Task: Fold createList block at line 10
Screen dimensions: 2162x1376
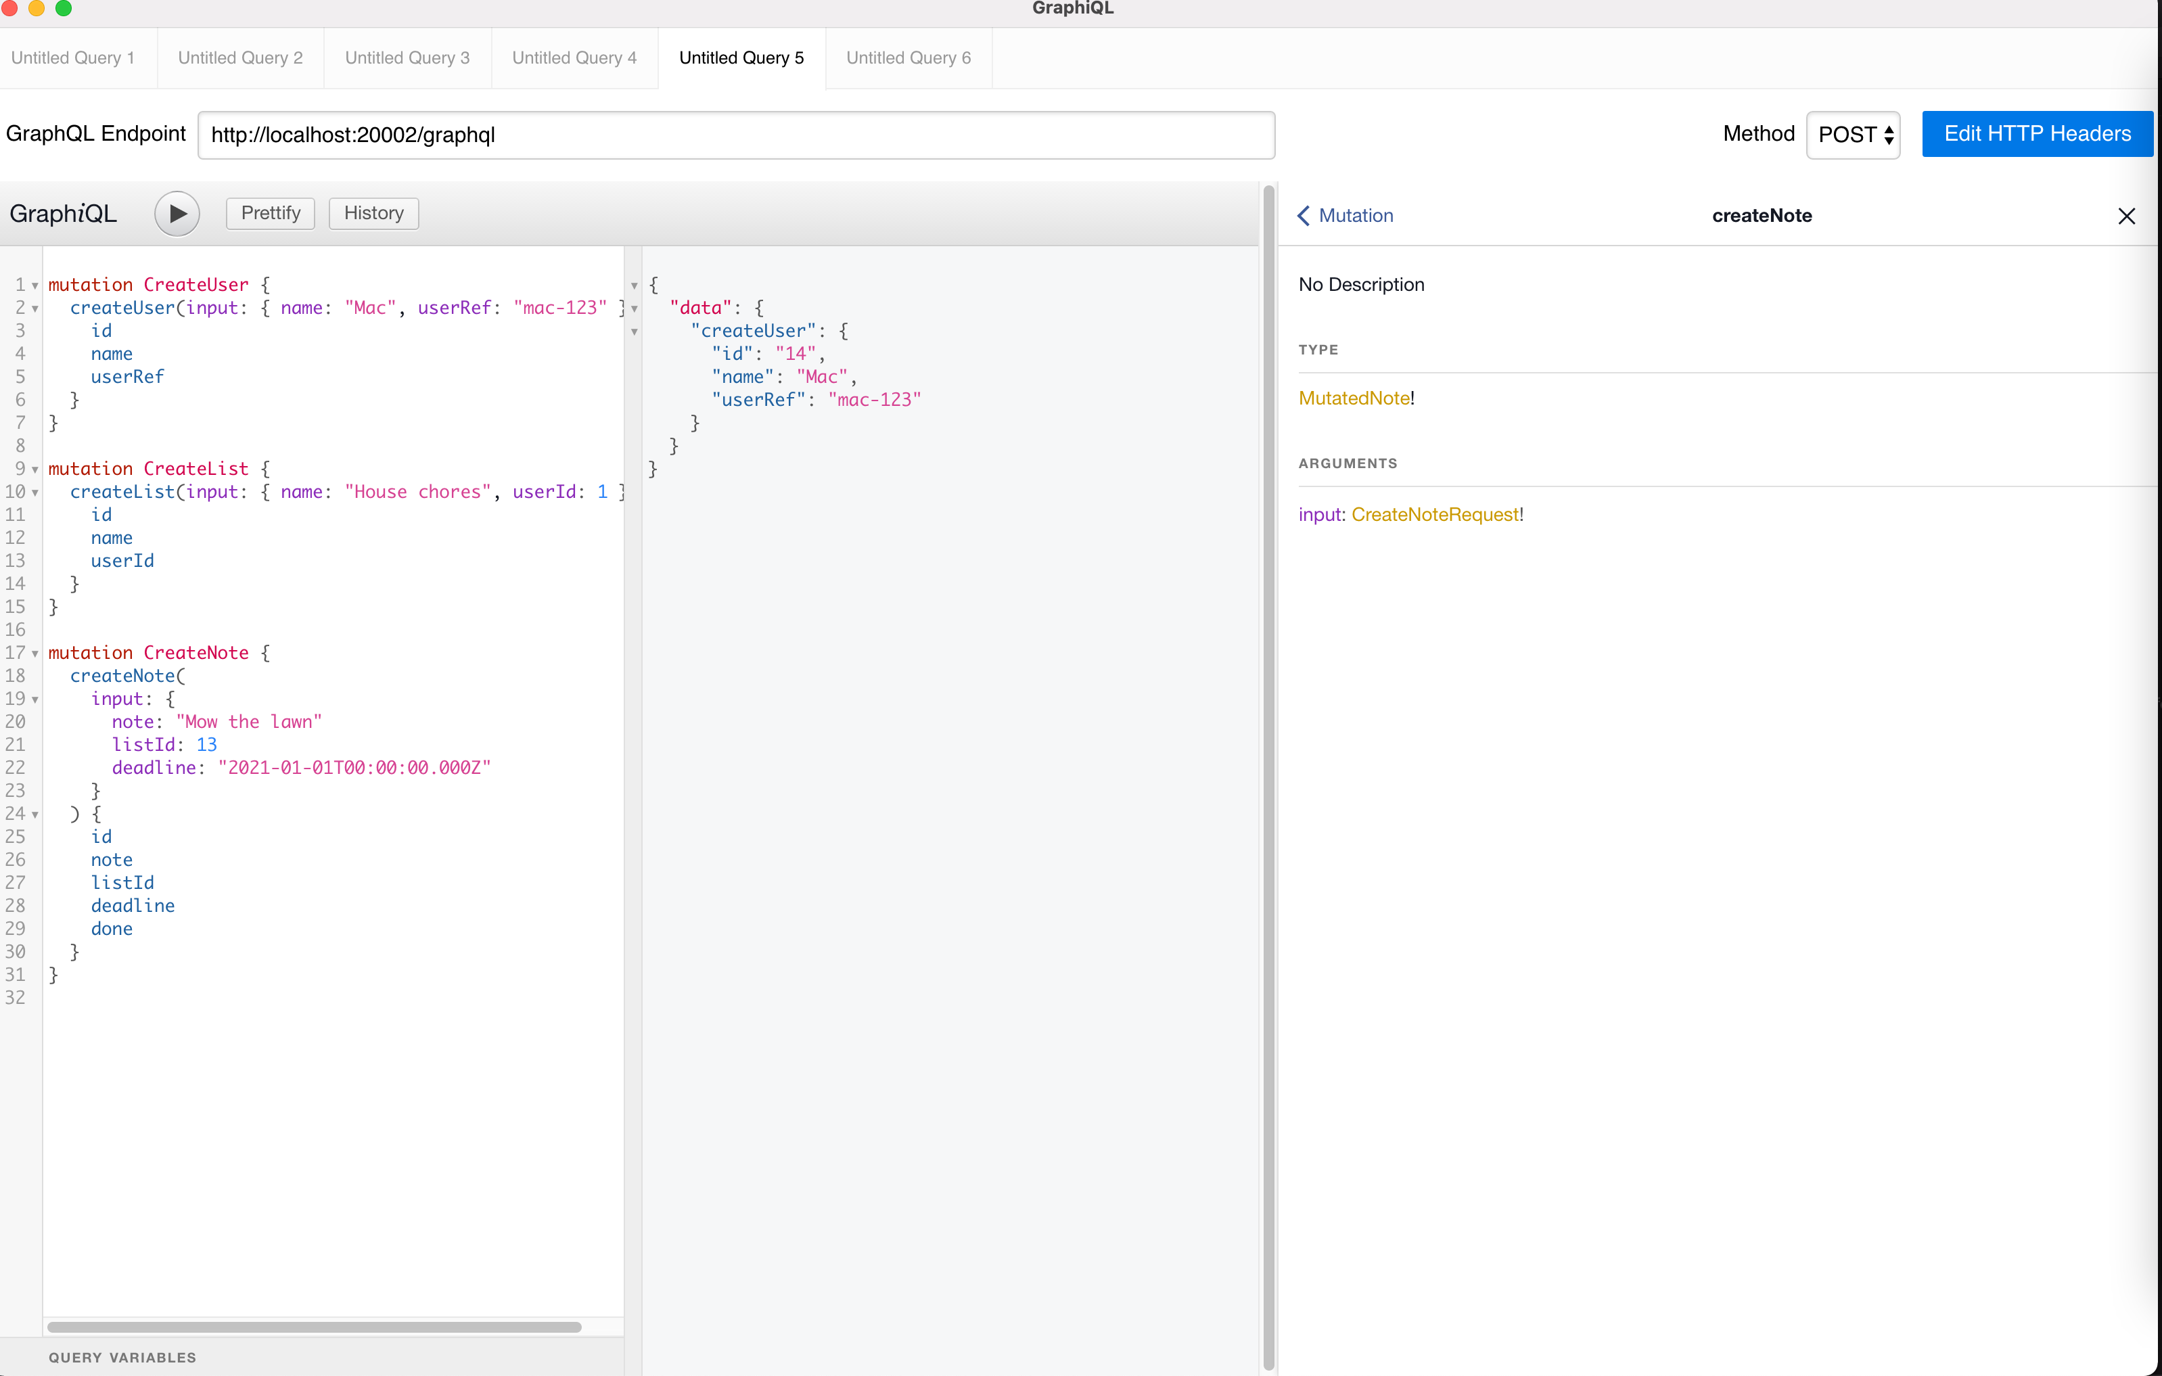Action: pyautogui.click(x=35, y=492)
